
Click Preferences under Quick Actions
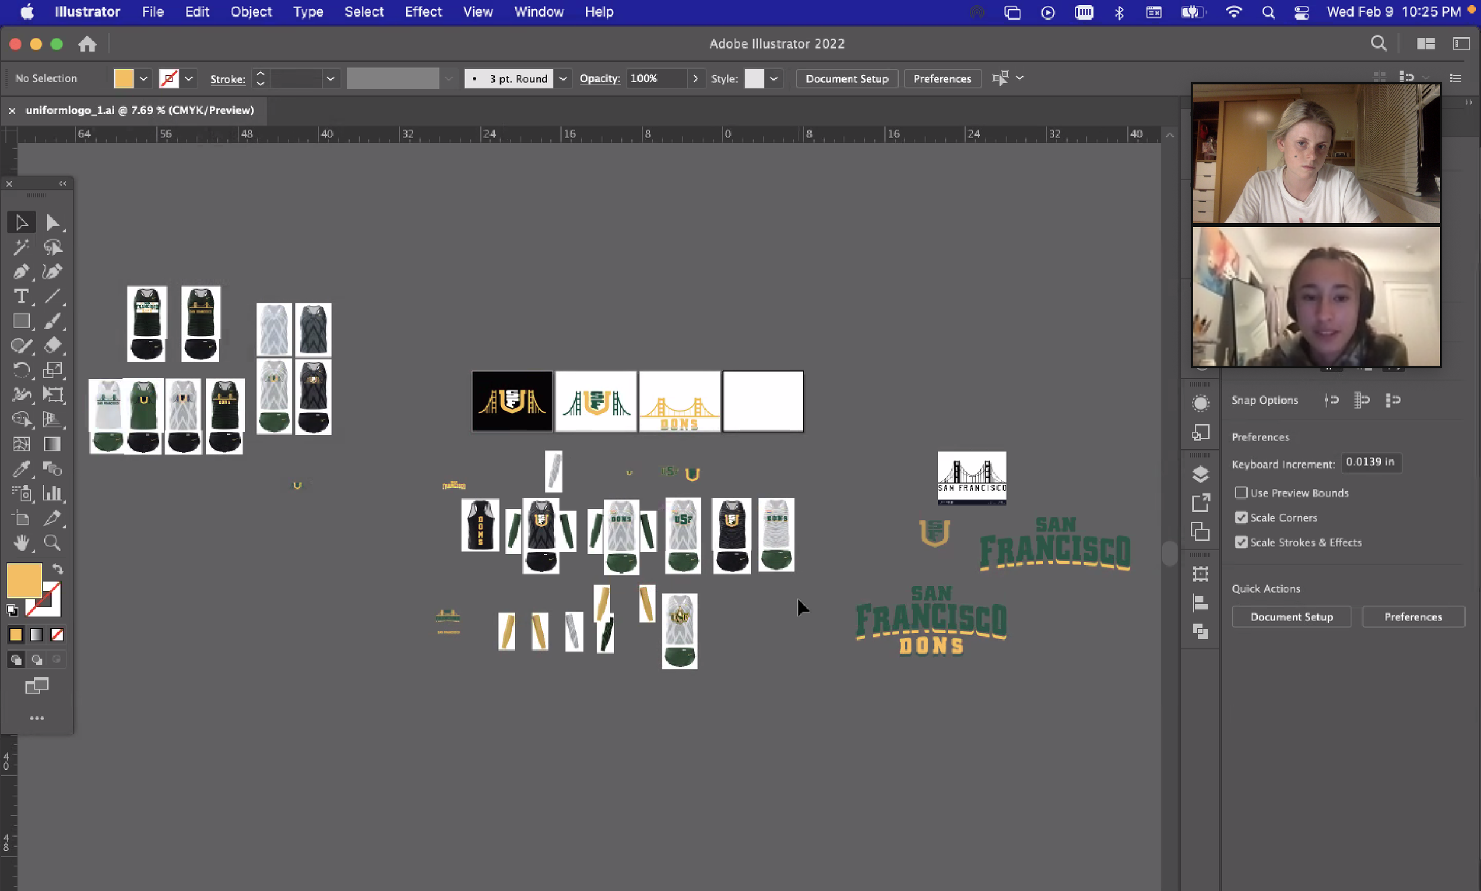tap(1413, 617)
